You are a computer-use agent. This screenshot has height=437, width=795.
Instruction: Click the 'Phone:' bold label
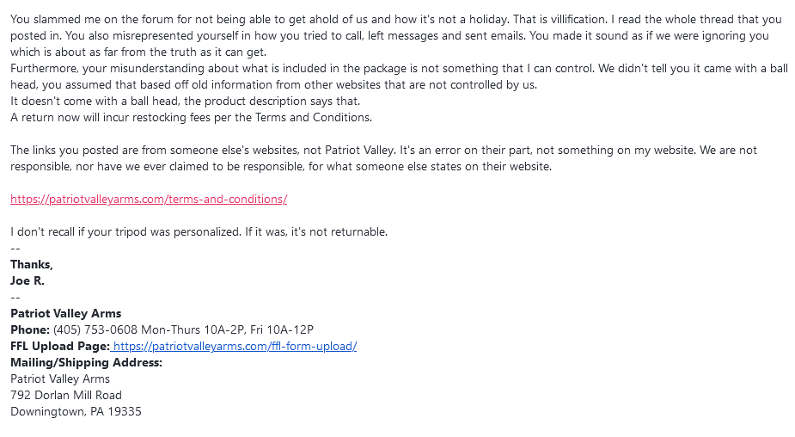click(x=30, y=330)
